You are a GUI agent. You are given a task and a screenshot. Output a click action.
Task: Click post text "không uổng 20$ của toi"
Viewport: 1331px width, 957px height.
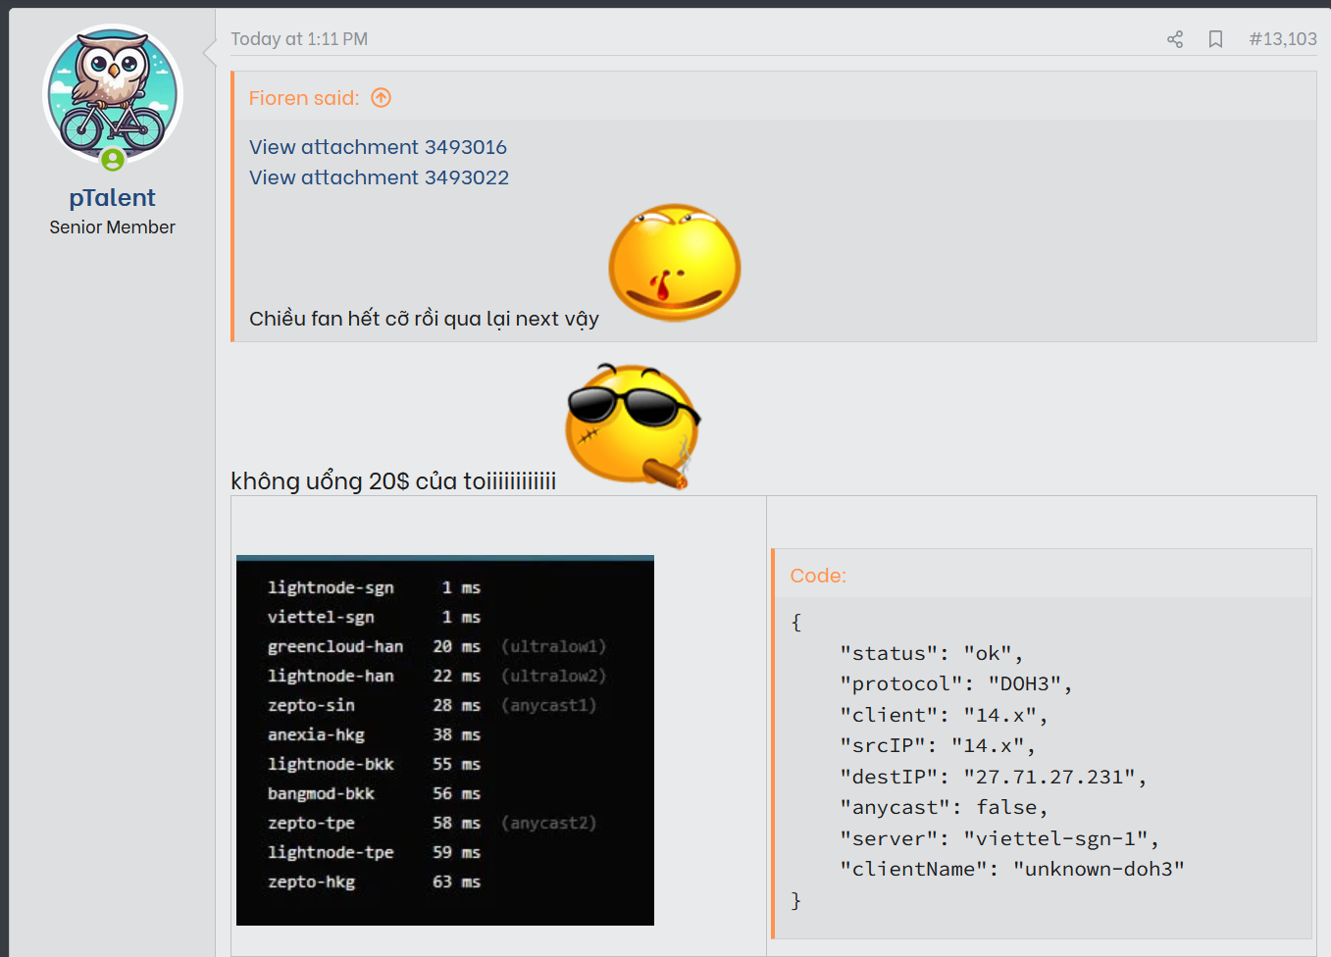[392, 481]
